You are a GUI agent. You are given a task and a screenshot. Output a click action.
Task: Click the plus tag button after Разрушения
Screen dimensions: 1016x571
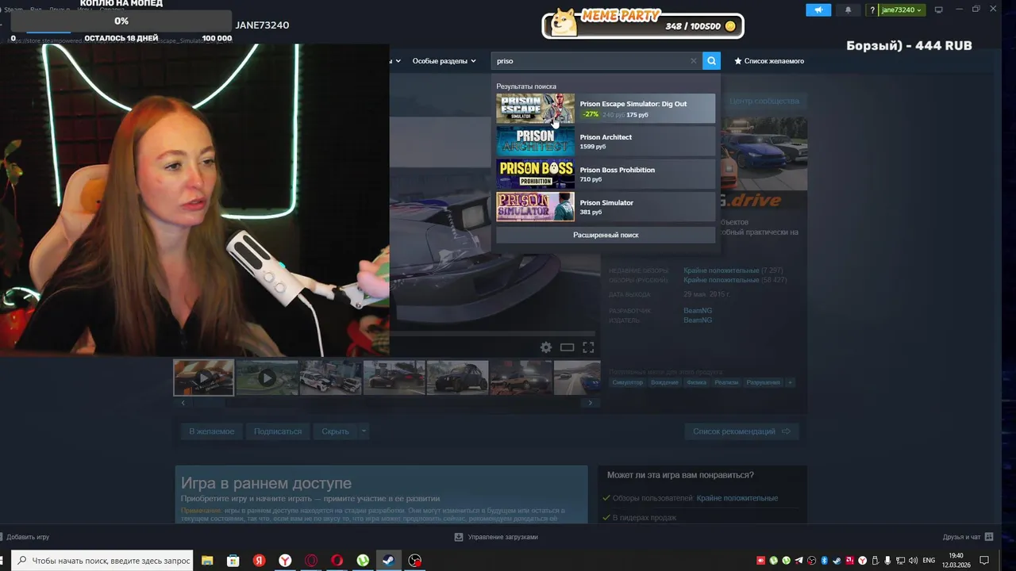click(x=790, y=382)
